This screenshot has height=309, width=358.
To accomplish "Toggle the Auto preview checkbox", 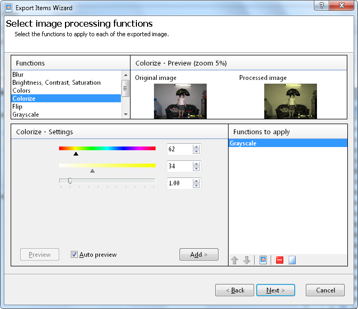I will (x=75, y=255).
